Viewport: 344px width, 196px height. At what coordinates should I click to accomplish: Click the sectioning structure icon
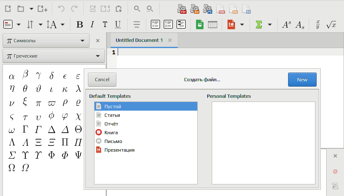(x=8, y=24)
